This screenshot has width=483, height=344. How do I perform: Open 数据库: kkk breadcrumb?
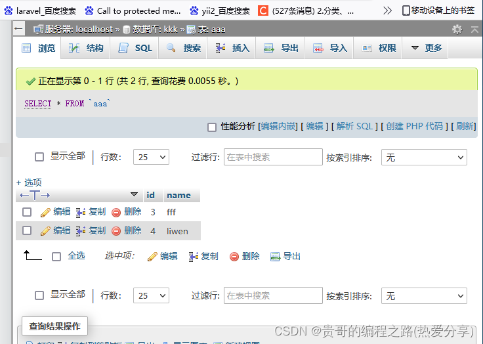pyautogui.click(x=150, y=30)
